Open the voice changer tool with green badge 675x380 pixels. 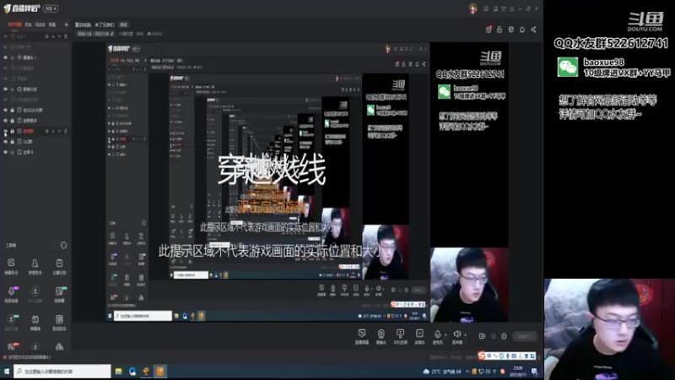coord(59,294)
